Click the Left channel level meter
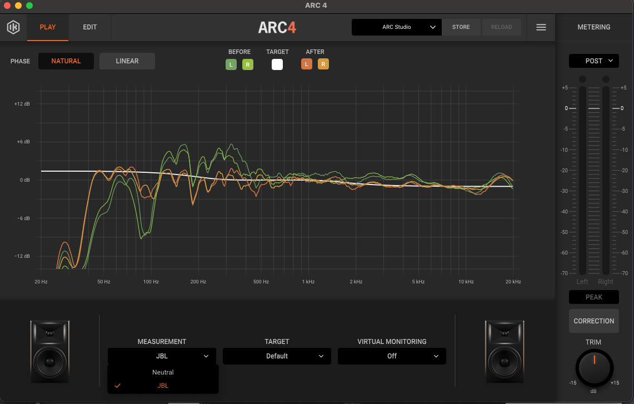Screen dimensions: 634x404 tap(582, 180)
